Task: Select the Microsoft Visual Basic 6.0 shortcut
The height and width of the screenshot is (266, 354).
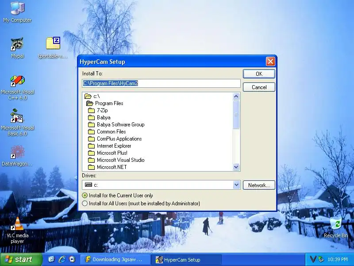Action: click(17, 122)
